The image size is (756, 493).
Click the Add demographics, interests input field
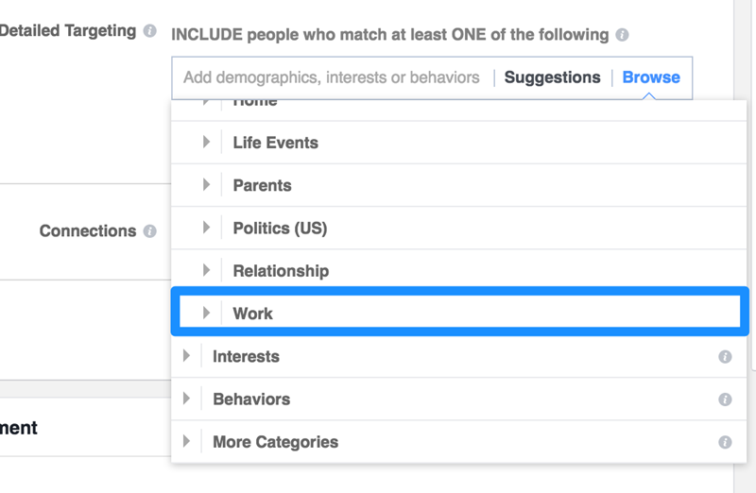click(331, 77)
